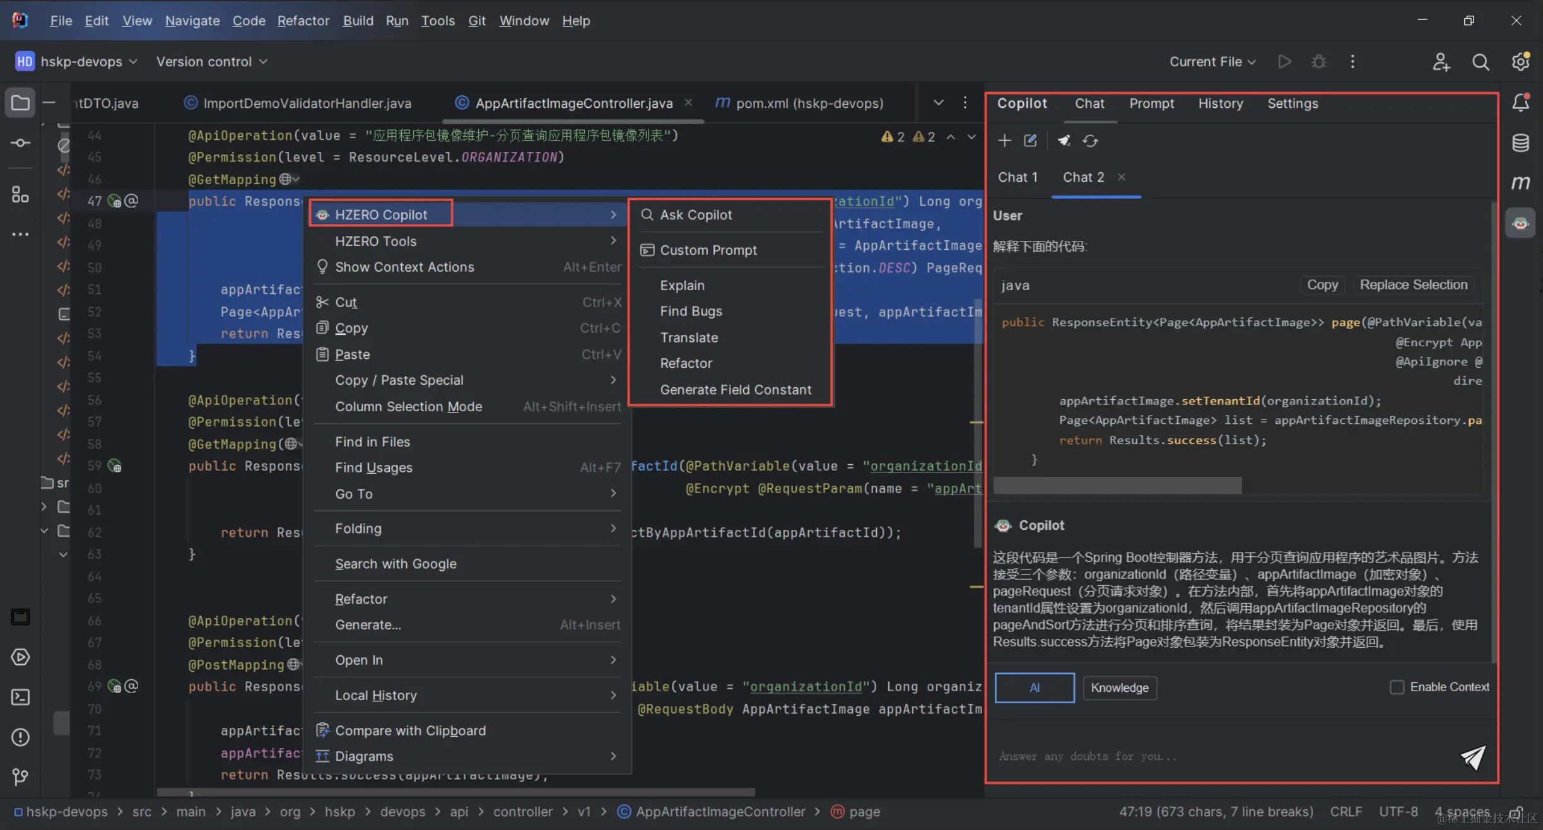Viewport: 1543px width, 830px height.
Task: Expand the Folding submenu
Action: (468, 529)
